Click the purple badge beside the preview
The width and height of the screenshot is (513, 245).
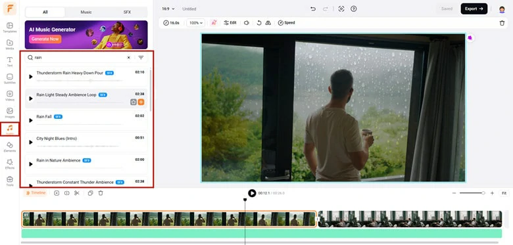click(x=470, y=38)
